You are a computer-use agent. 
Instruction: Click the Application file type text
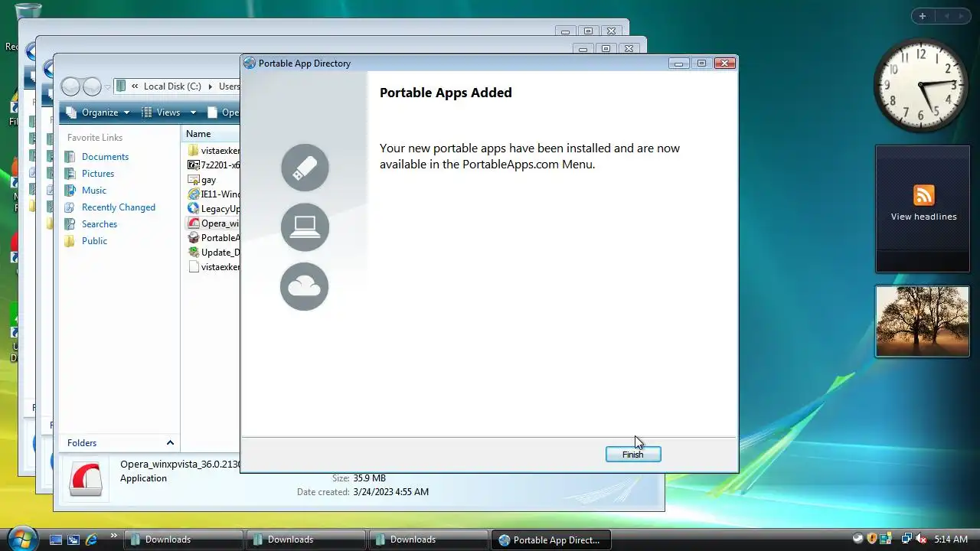click(x=143, y=478)
